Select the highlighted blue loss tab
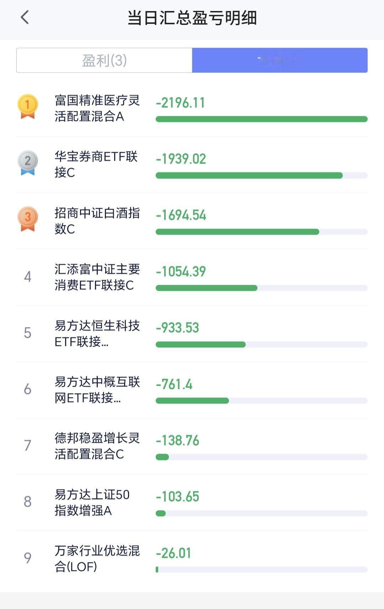The image size is (384, 609). point(280,60)
